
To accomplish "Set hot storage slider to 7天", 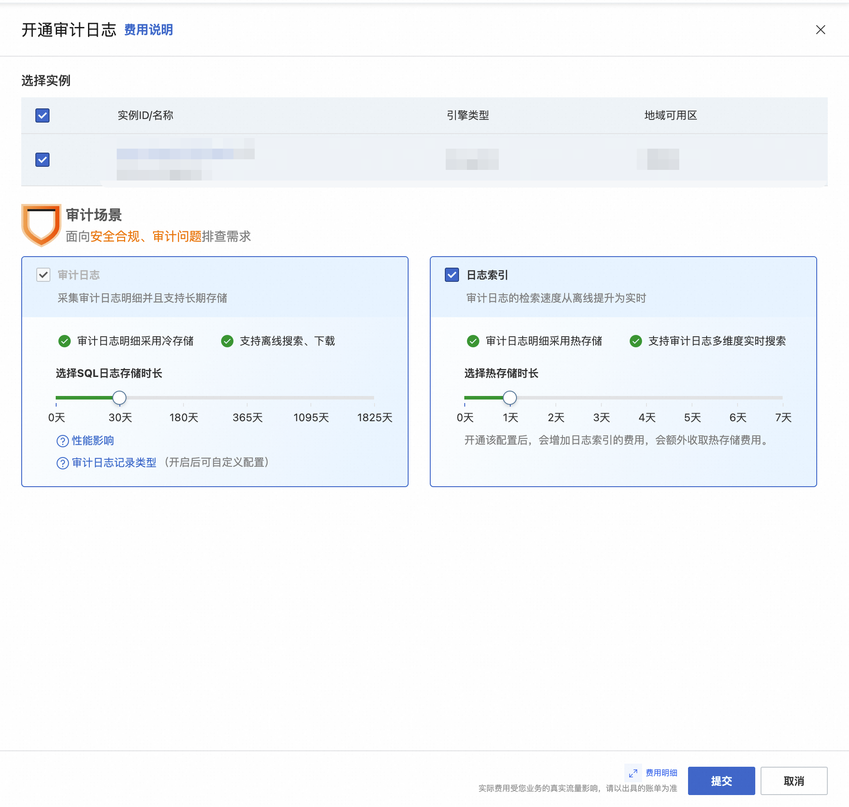I will 783,398.
